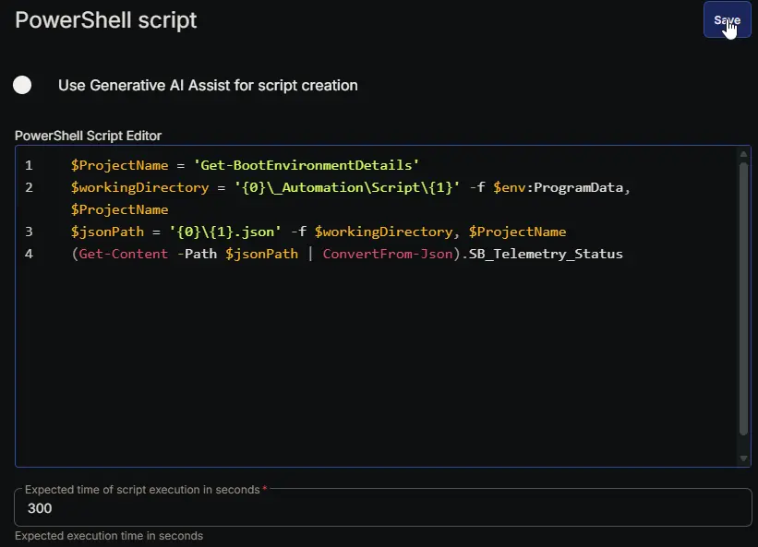Image resolution: width=758 pixels, height=547 pixels.
Task: Click line number 3 in the editor
Action: pos(29,232)
